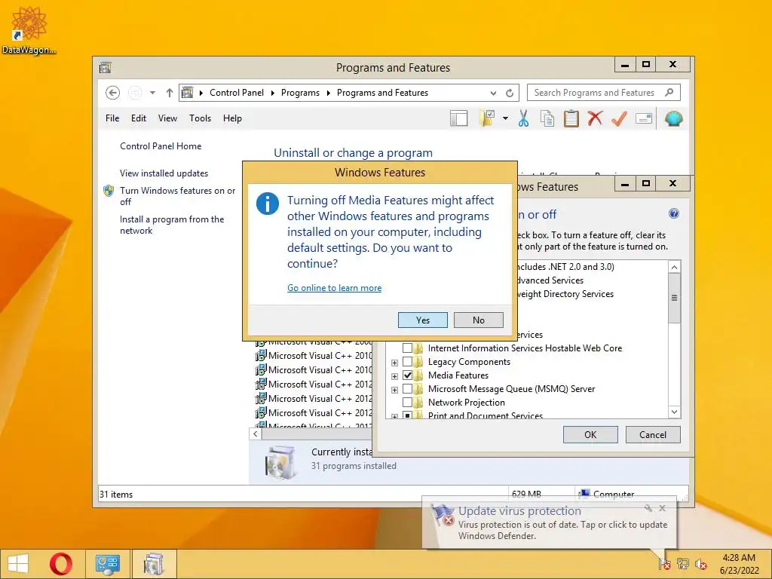This screenshot has width=772, height=579.
Task: Click features list scroll-up arrow
Action: (674, 267)
